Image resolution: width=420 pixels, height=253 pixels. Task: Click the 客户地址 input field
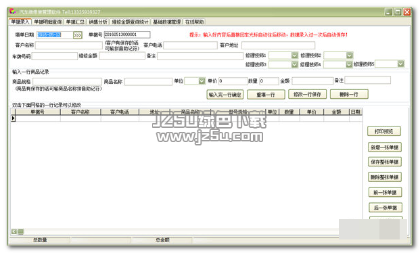pos(278,45)
